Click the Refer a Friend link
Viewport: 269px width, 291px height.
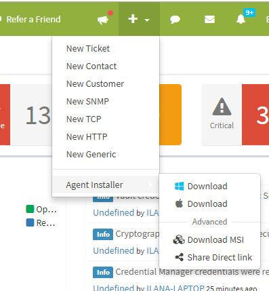tap(33, 20)
